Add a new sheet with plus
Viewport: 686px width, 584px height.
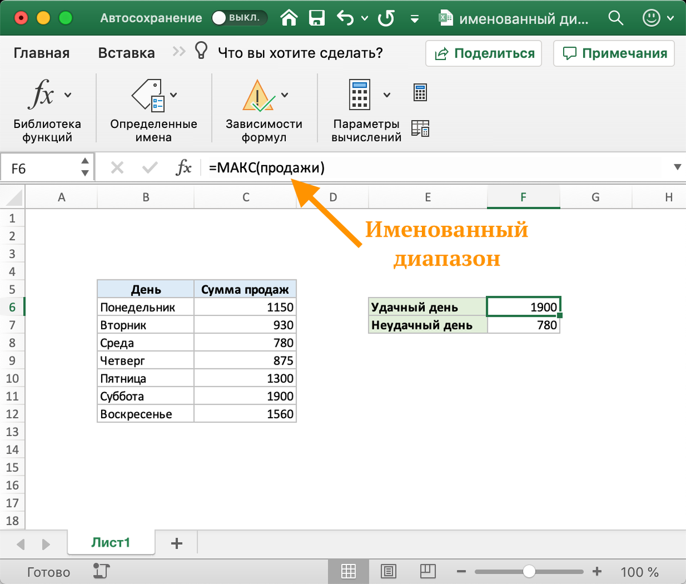click(x=177, y=543)
